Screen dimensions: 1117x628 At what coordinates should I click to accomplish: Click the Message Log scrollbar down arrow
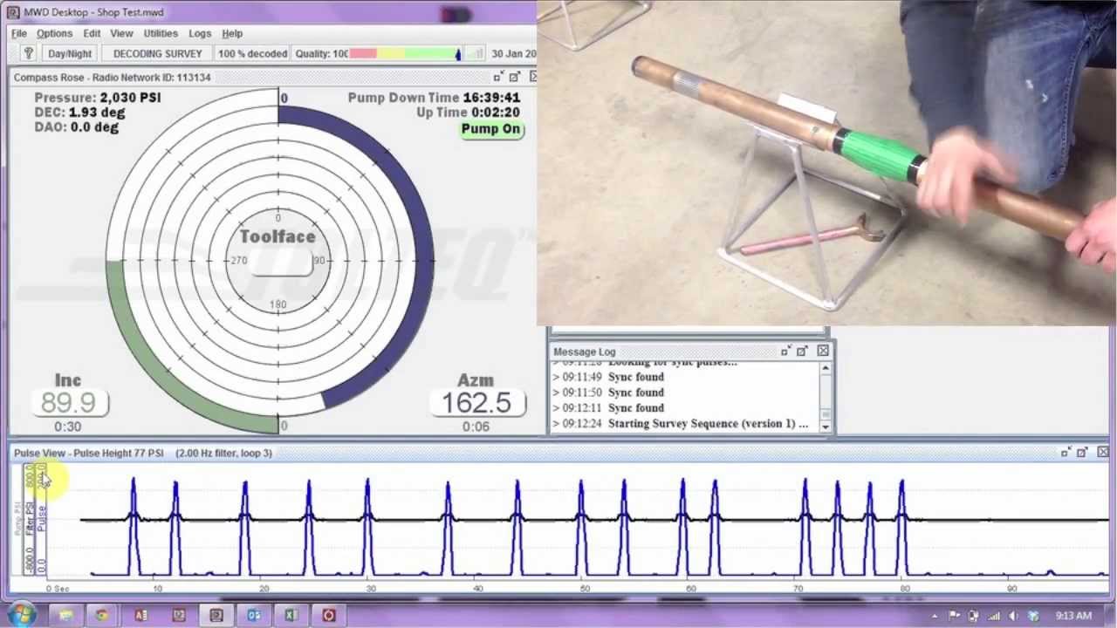[825, 427]
